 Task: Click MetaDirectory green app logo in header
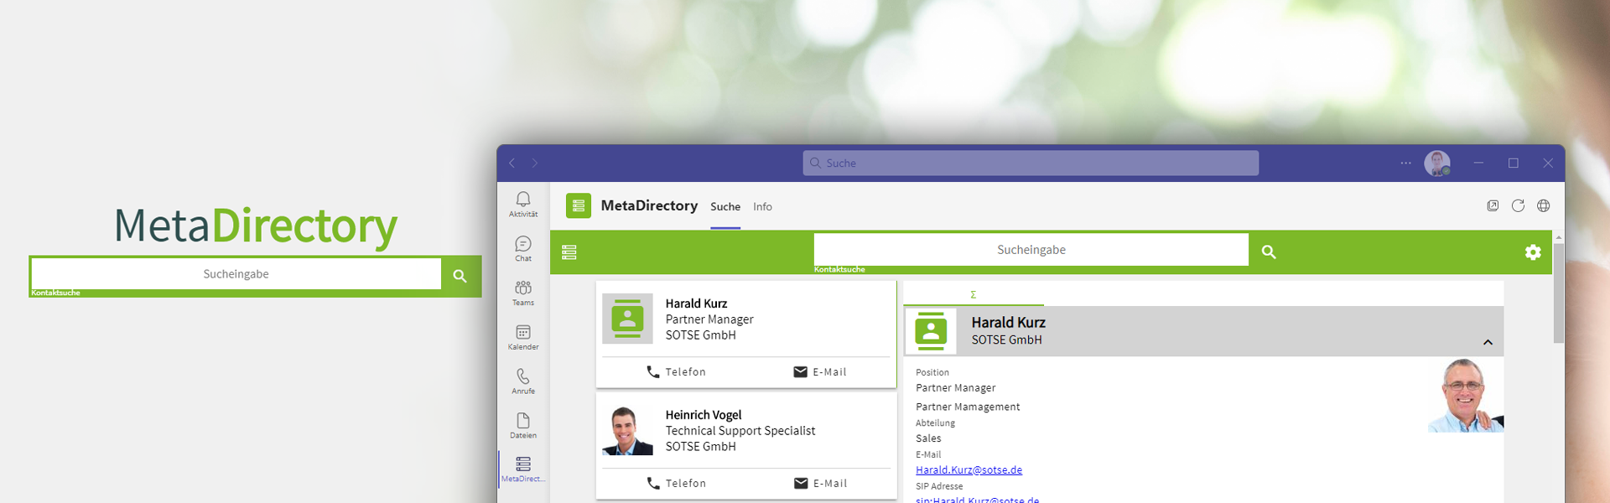(x=579, y=205)
